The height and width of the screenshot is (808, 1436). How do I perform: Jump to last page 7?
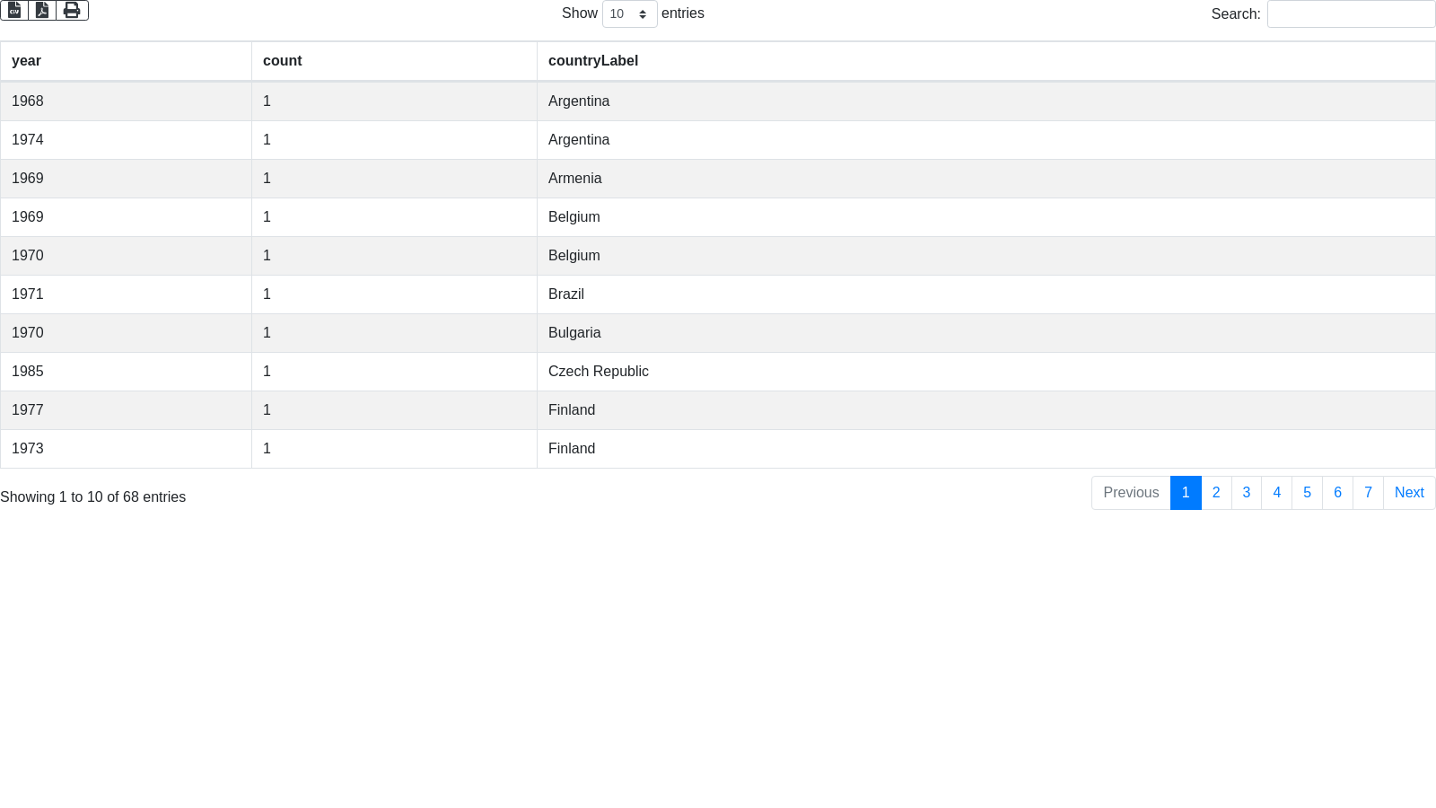(1368, 493)
